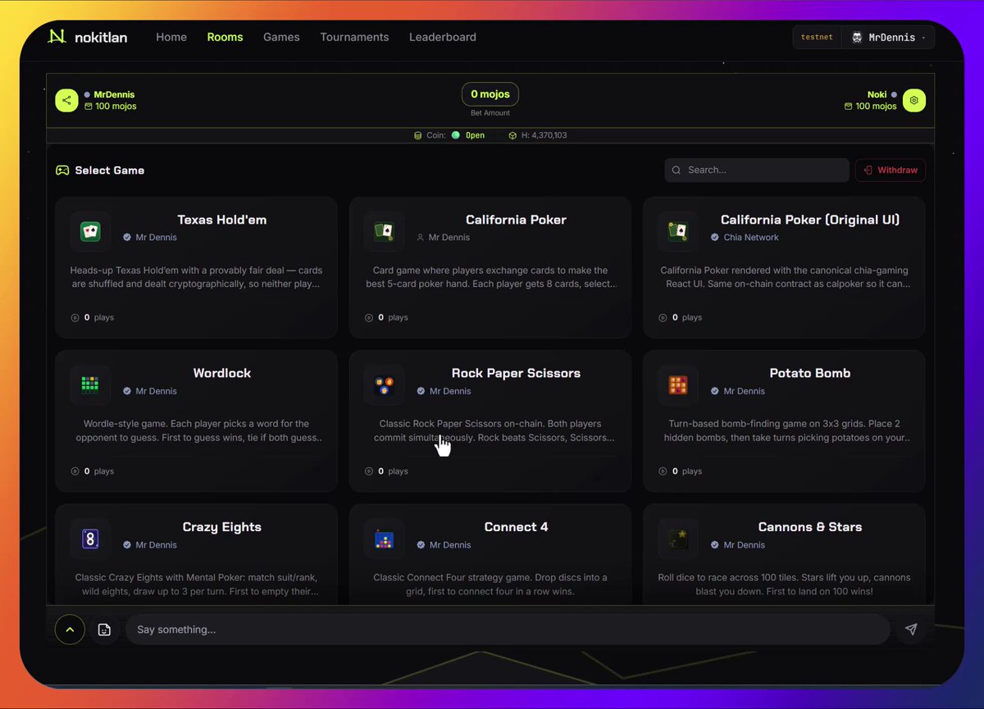Select the Texas Hold'em title
The height and width of the screenshot is (709, 984).
(x=222, y=220)
